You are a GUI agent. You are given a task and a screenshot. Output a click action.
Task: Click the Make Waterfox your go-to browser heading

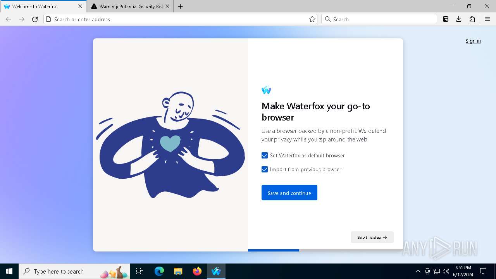tap(316, 112)
